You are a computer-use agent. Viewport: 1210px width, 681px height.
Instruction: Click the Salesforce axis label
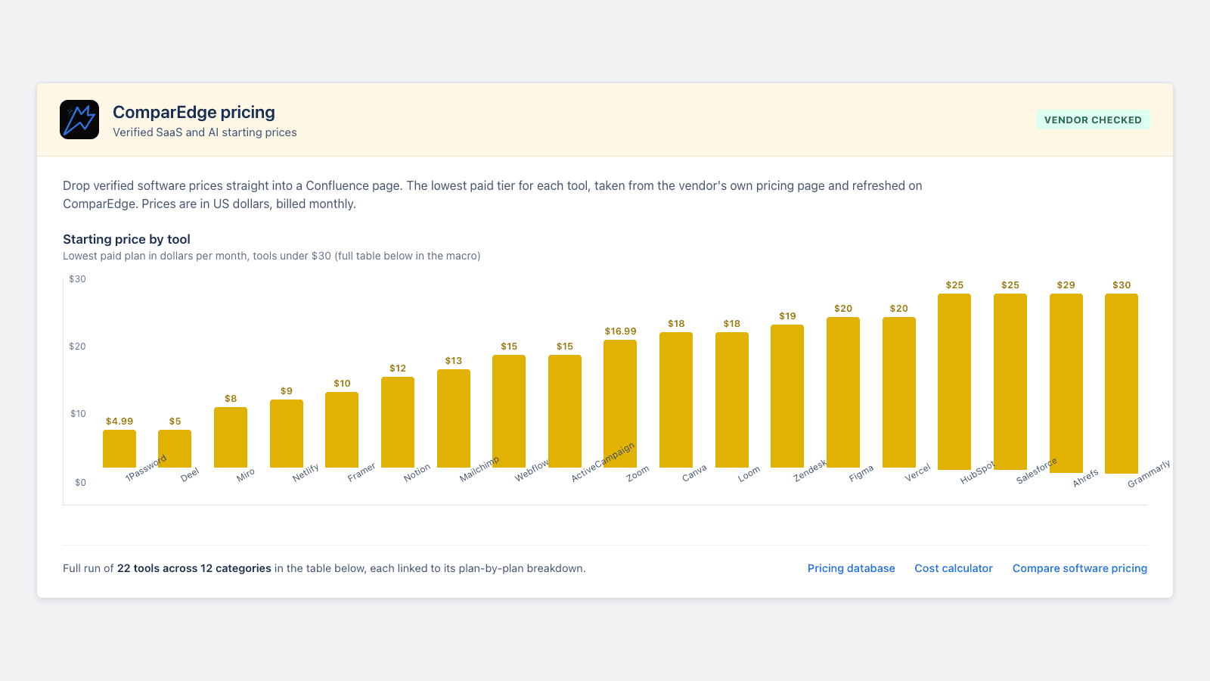click(x=1037, y=471)
